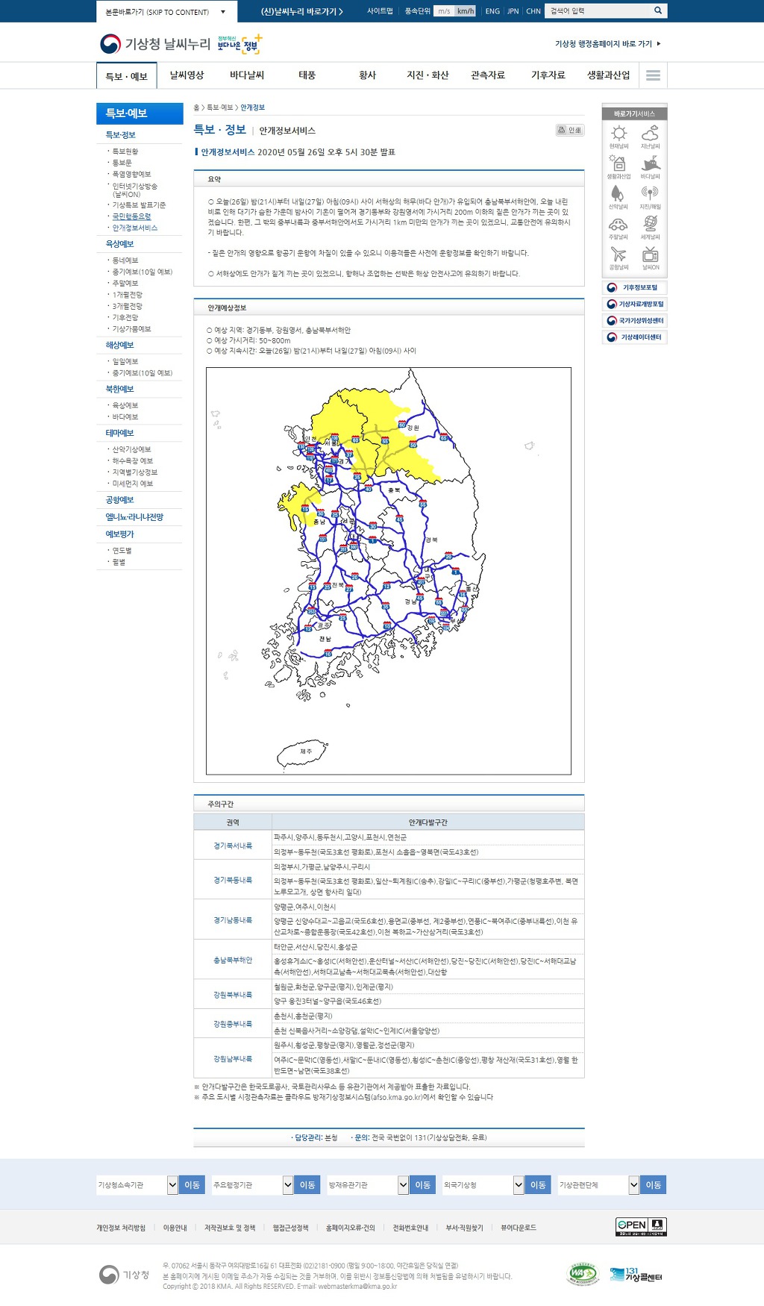This screenshot has width=764, height=1306.
Task: Open the 기상레이더센터 banner
Action: 634,337
